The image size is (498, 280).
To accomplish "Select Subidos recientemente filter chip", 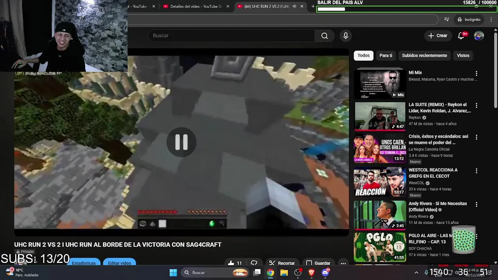I will click(424, 56).
